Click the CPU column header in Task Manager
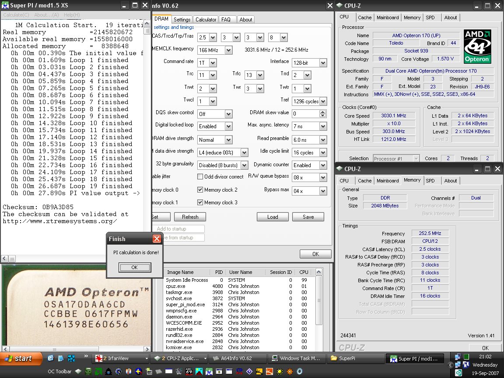504x378 pixels. click(x=304, y=272)
